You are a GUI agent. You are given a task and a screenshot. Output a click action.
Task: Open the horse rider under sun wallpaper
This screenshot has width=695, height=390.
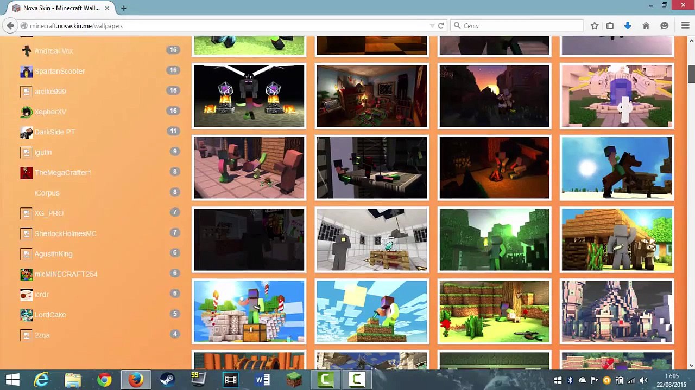pos(617,168)
